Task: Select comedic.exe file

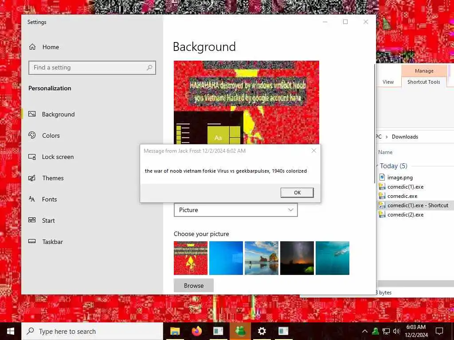Action: click(402, 196)
